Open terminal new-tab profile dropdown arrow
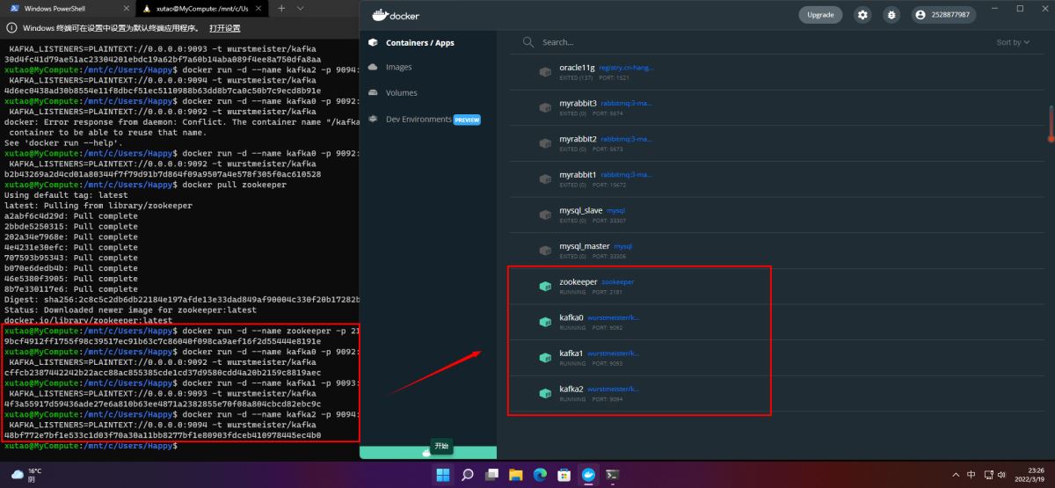 pyautogui.click(x=301, y=8)
